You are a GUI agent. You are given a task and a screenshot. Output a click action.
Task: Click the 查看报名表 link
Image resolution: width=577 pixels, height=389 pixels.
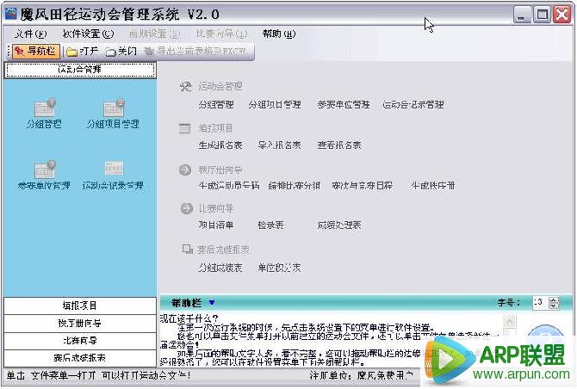(x=339, y=145)
